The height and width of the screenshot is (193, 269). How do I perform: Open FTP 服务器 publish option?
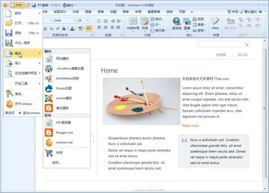63,122
